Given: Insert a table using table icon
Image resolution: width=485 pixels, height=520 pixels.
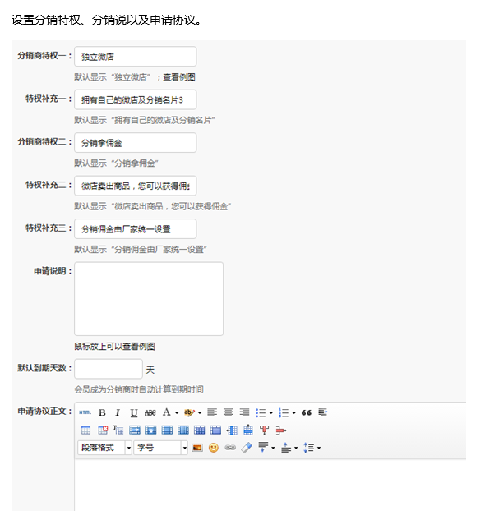Looking at the screenshot, I should (x=85, y=430).
